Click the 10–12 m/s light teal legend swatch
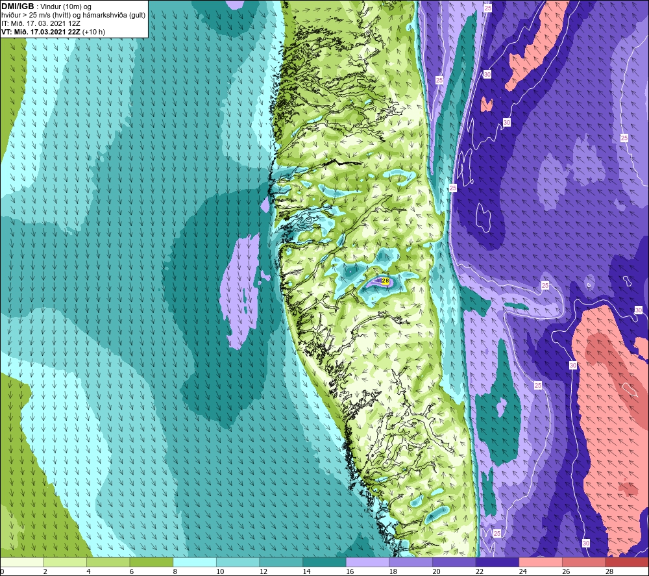This screenshot has height=576, width=649. click(238, 562)
